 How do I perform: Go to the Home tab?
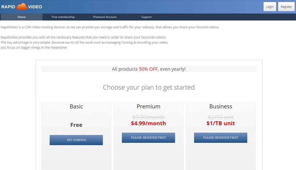[22, 17]
